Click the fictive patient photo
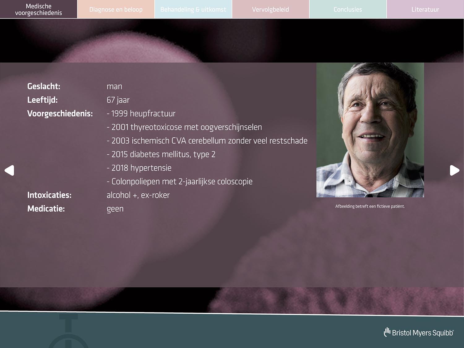Viewport: 464px width, 348px height. [370, 130]
